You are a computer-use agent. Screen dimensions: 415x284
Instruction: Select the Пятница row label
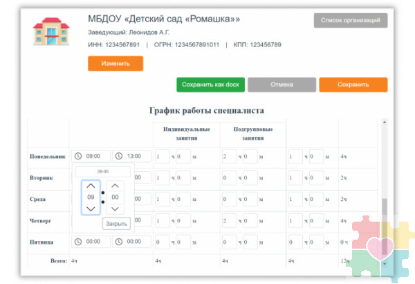click(x=41, y=242)
